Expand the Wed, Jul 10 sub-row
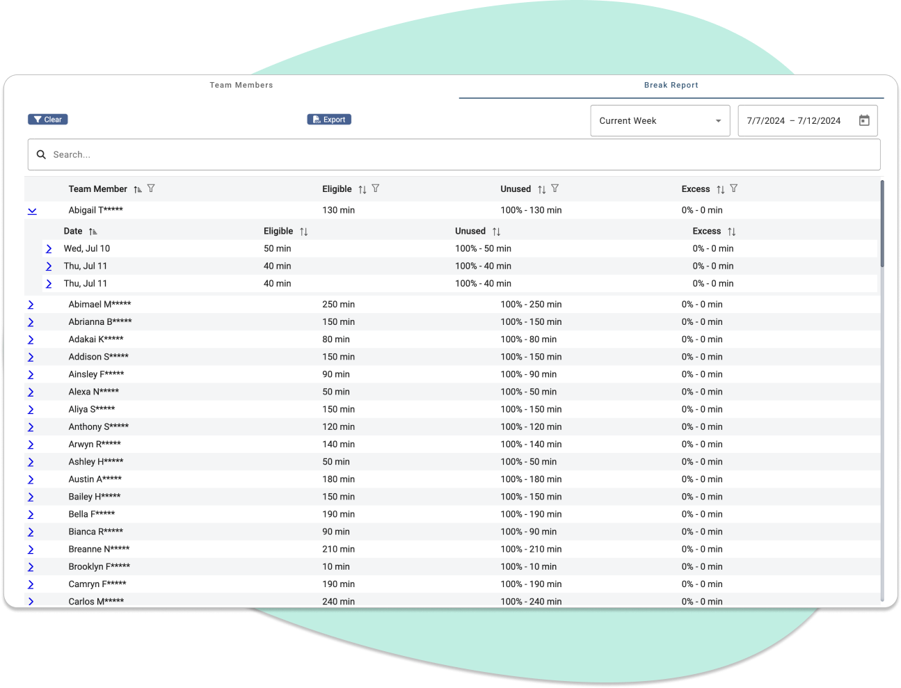The width and height of the screenshot is (901, 688). click(x=48, y=248)
